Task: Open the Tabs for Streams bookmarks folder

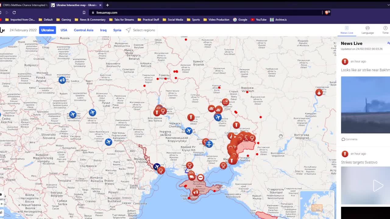Action: (121, 19)
